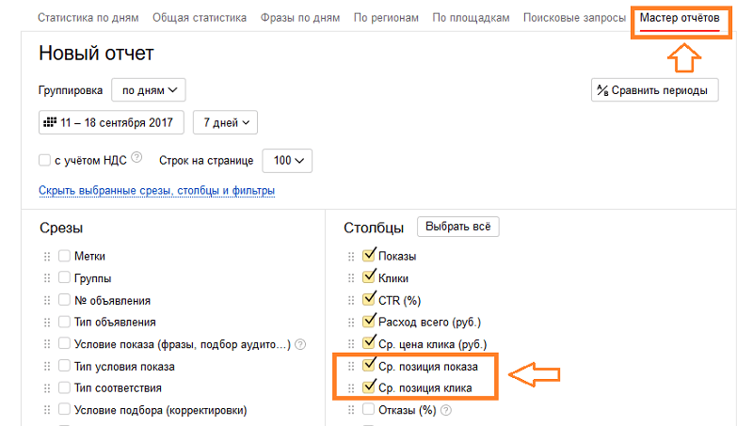Click "Скрыть выбранные срезы, столбцы и фильтры" link
The image size is (753, 426).
tap(157, 191)
